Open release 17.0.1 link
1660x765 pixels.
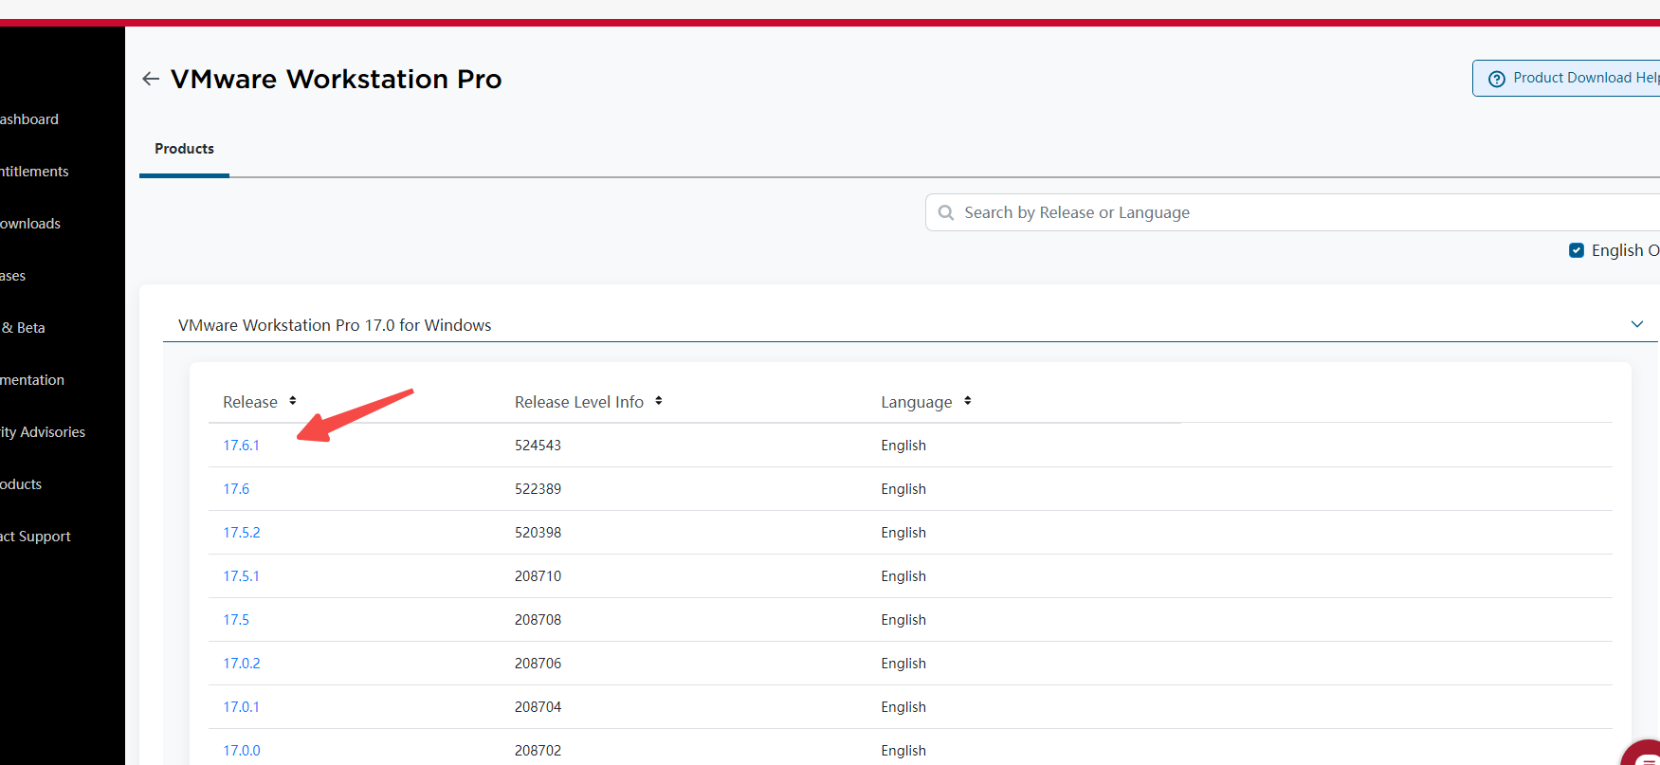pos(241,707)
